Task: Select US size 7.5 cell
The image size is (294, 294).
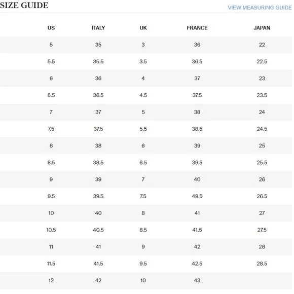Action: tap(51, 129)
